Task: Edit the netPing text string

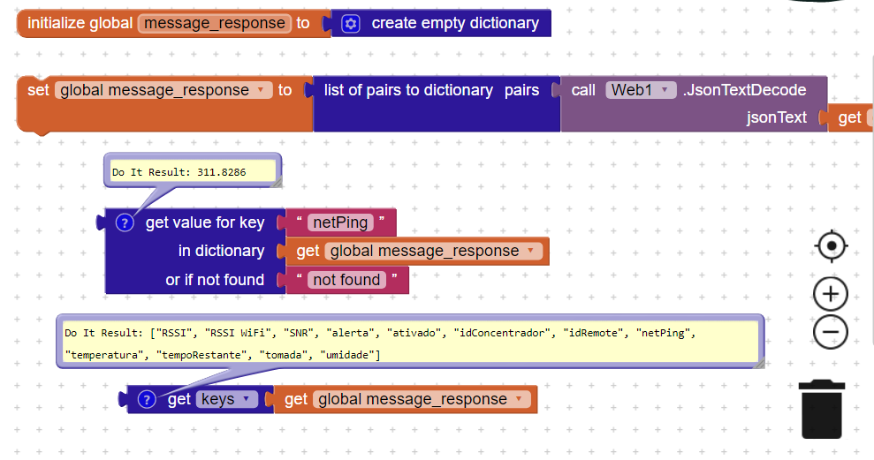Action: pos(340,222)
